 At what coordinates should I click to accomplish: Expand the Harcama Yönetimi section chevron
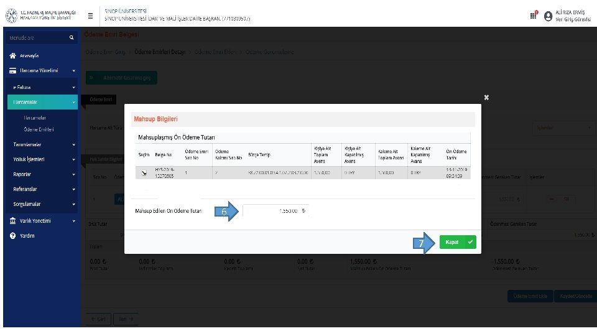coord(74,70)
